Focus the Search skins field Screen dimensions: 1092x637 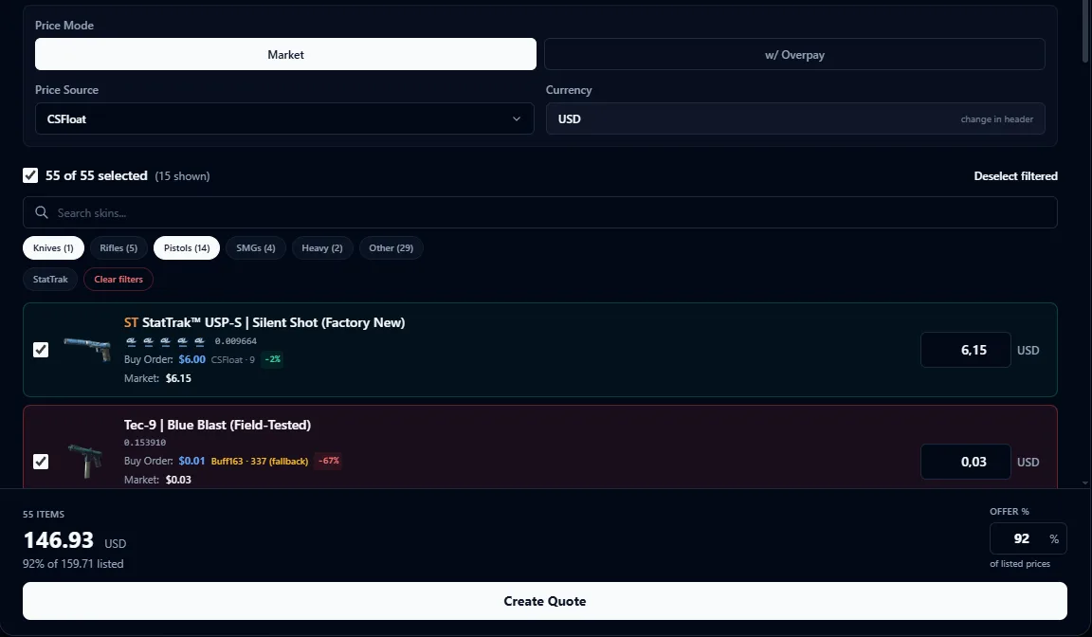coord(539,212)
